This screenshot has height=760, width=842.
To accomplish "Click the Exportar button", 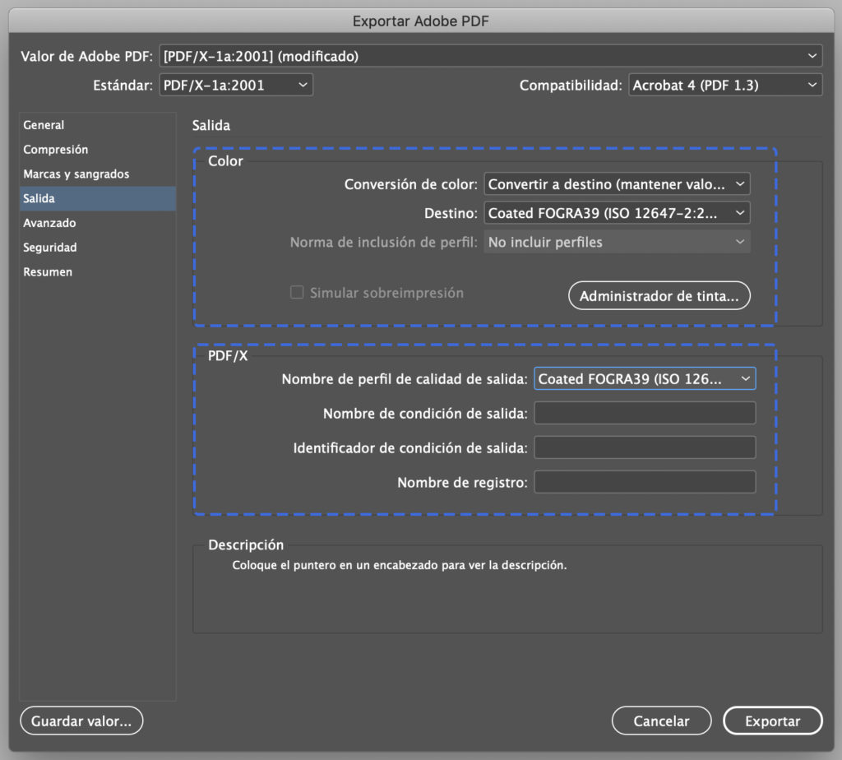I will coord(773,721).
